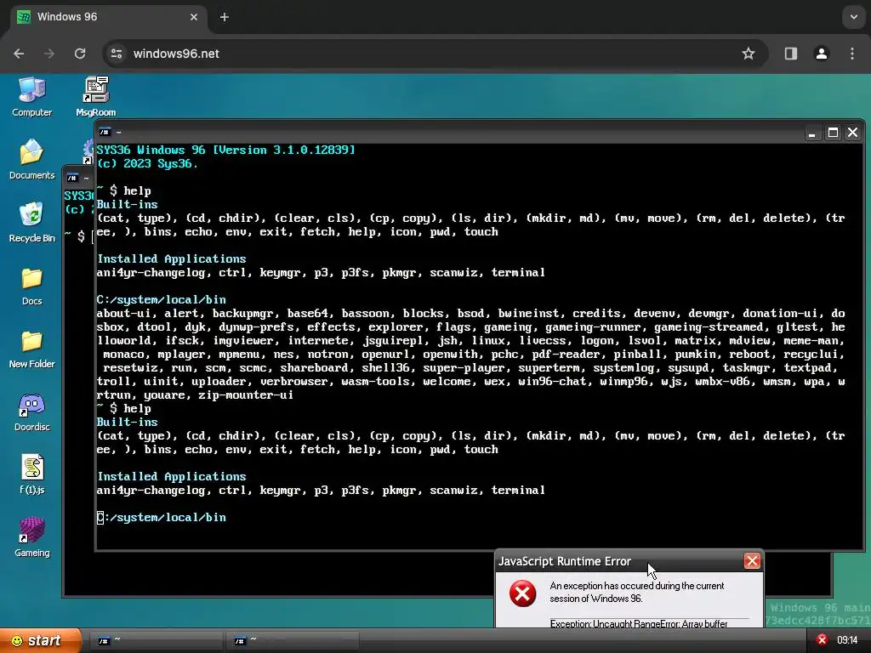Open the Recycle Bin icon
Viewport: 871px width, 653px height.
(x=31, y=223)
